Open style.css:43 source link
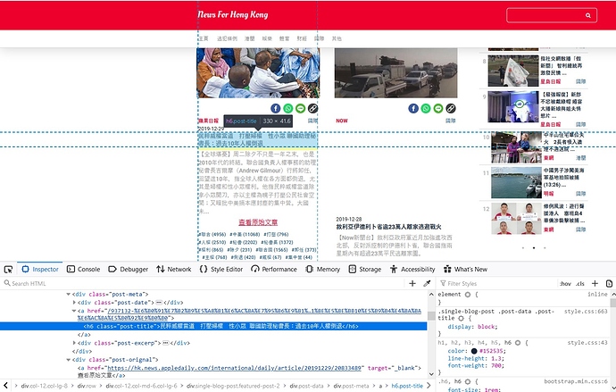This screenshot has height=392, width=616. click(587, 343)
